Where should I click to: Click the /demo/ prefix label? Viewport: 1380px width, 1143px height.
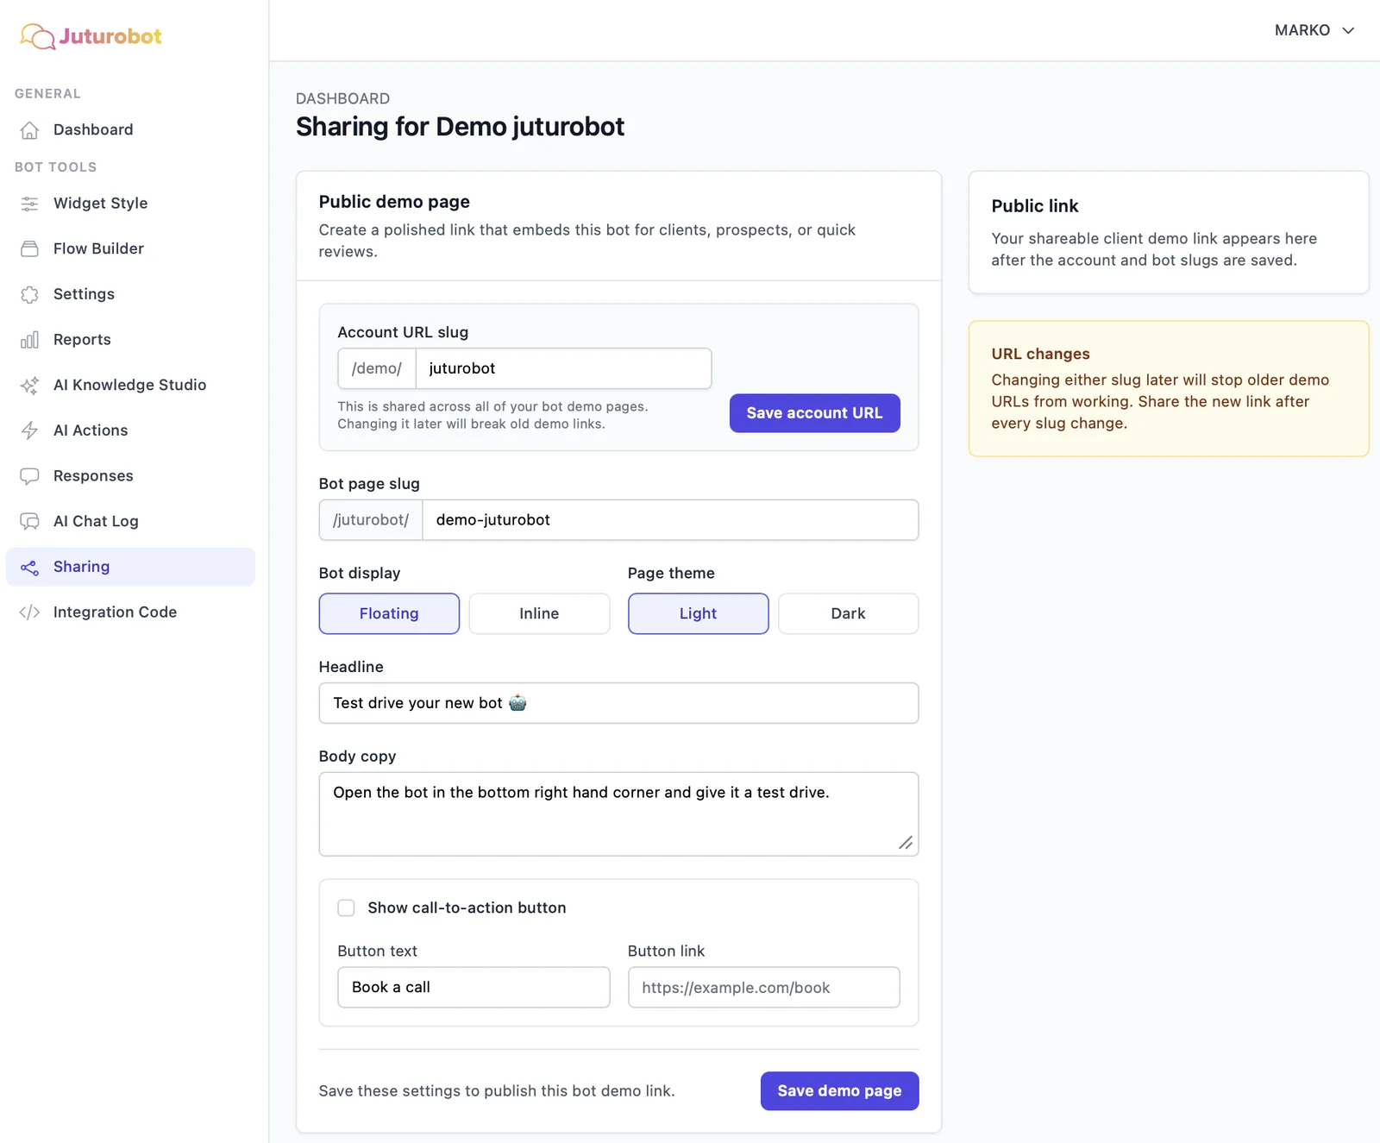pos(377,368)
